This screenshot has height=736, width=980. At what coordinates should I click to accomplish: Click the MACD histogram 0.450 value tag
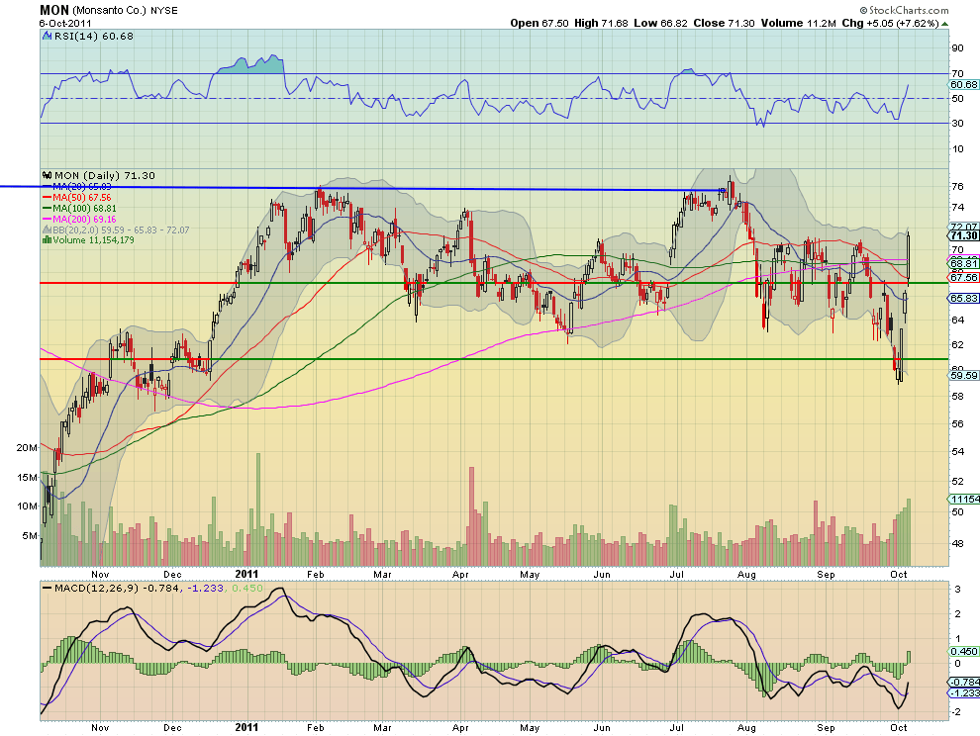964,651
